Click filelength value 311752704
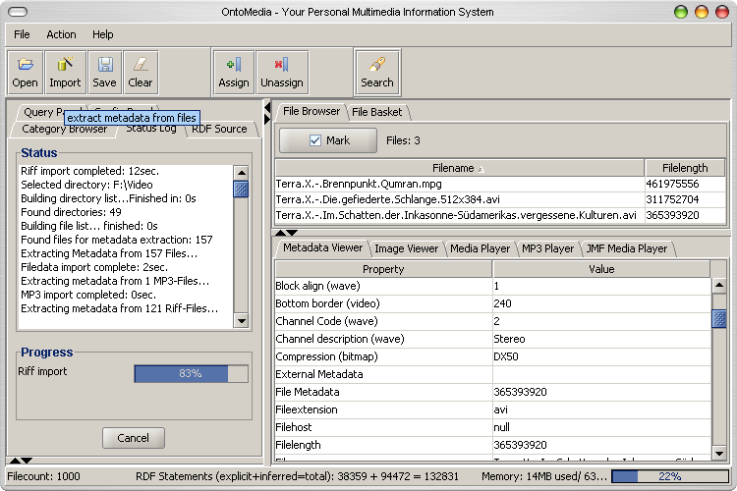The image size is (737, 491). tap(672, 199)
